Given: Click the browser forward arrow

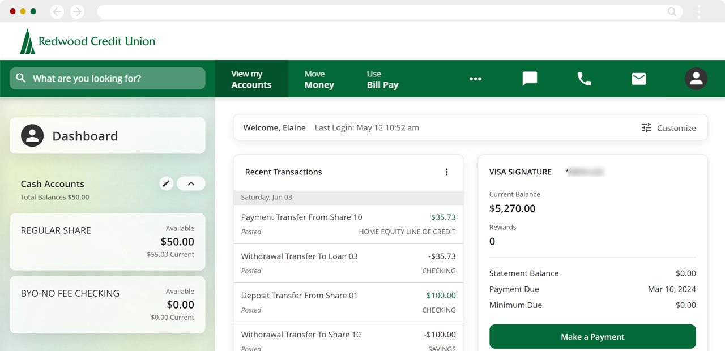Looking at the screenshot, I should click(x=77, y=11).
